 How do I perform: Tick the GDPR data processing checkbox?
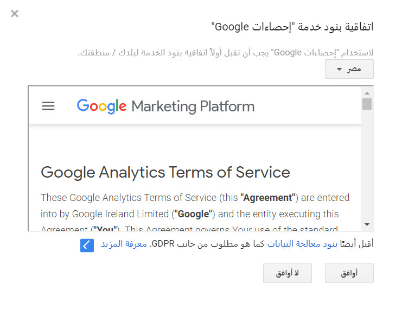(87, 246)
